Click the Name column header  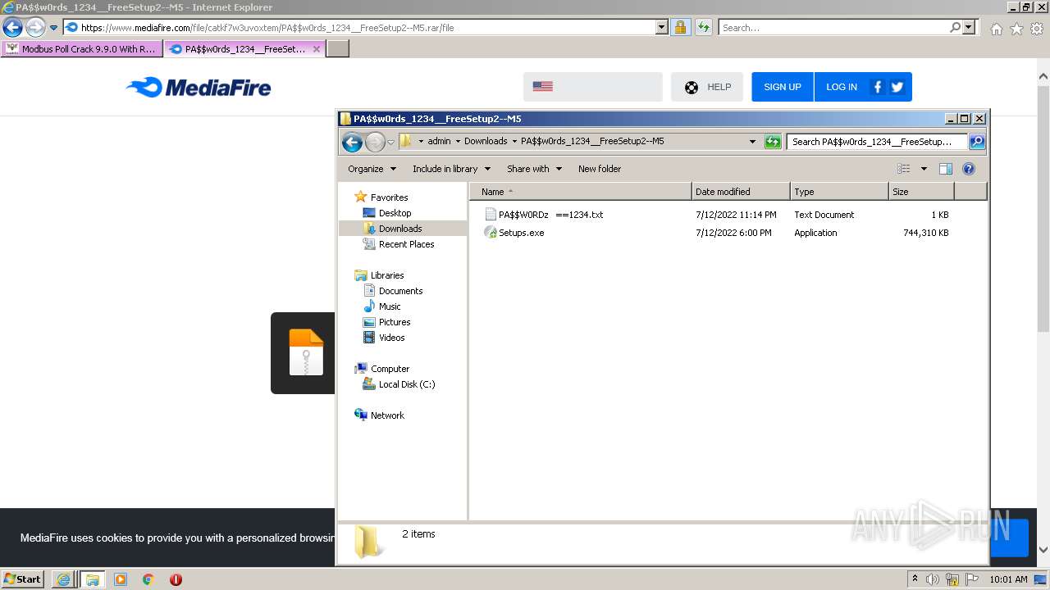click(x=580, y=192)
